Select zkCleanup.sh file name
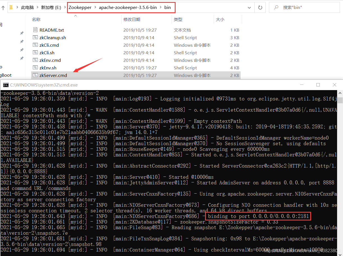This screenshot has width=343, height=256. pos(53,37)
